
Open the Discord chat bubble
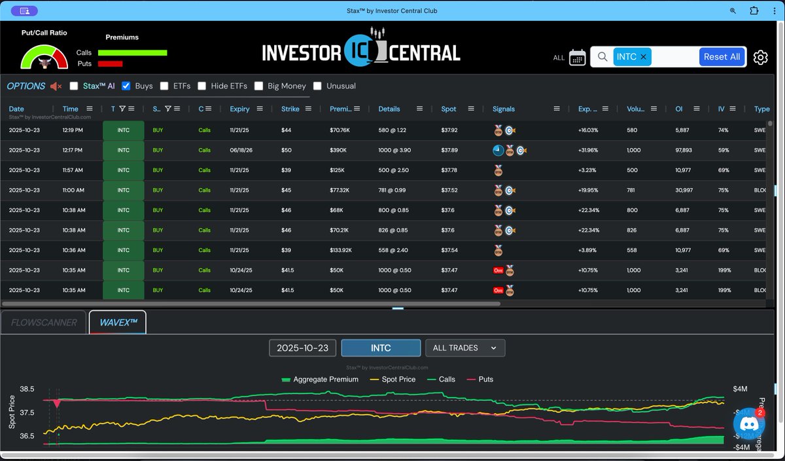(x=749, y=424)
